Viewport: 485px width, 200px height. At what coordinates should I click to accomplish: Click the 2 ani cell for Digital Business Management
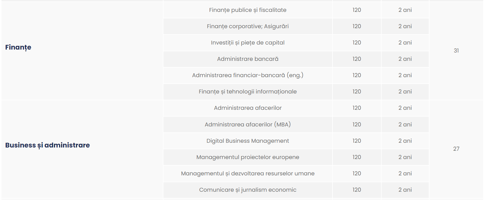pyautogui.click(x=405, y=141)
